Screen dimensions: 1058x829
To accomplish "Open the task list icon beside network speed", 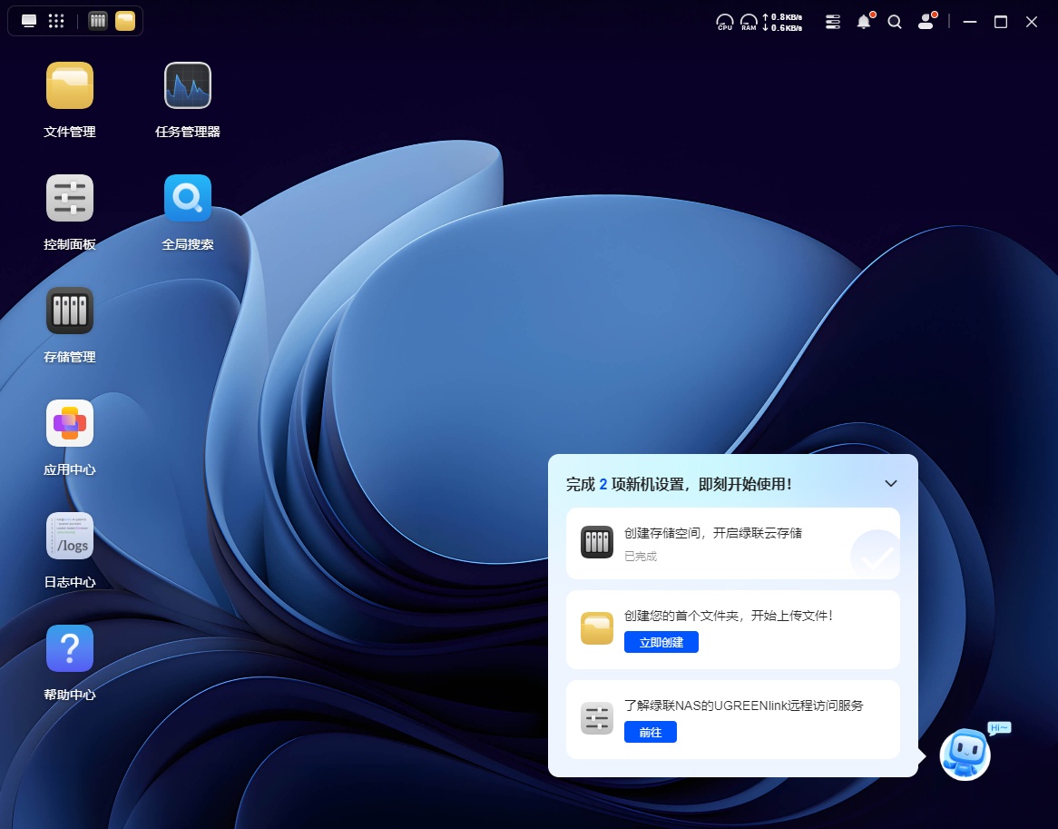I will 833,22.
